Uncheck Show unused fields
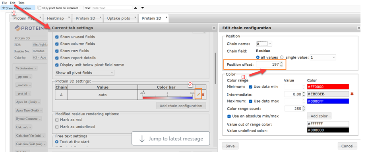Viewport: 366px width, 152px height. pyautogui.click(x=57, y=37)
